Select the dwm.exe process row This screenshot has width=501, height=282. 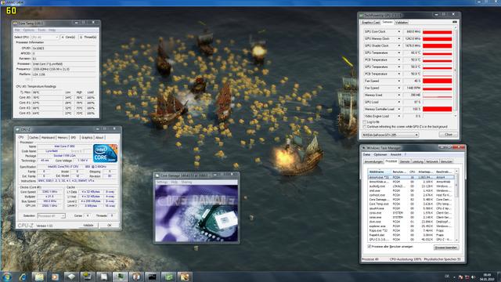click(411, 222)
